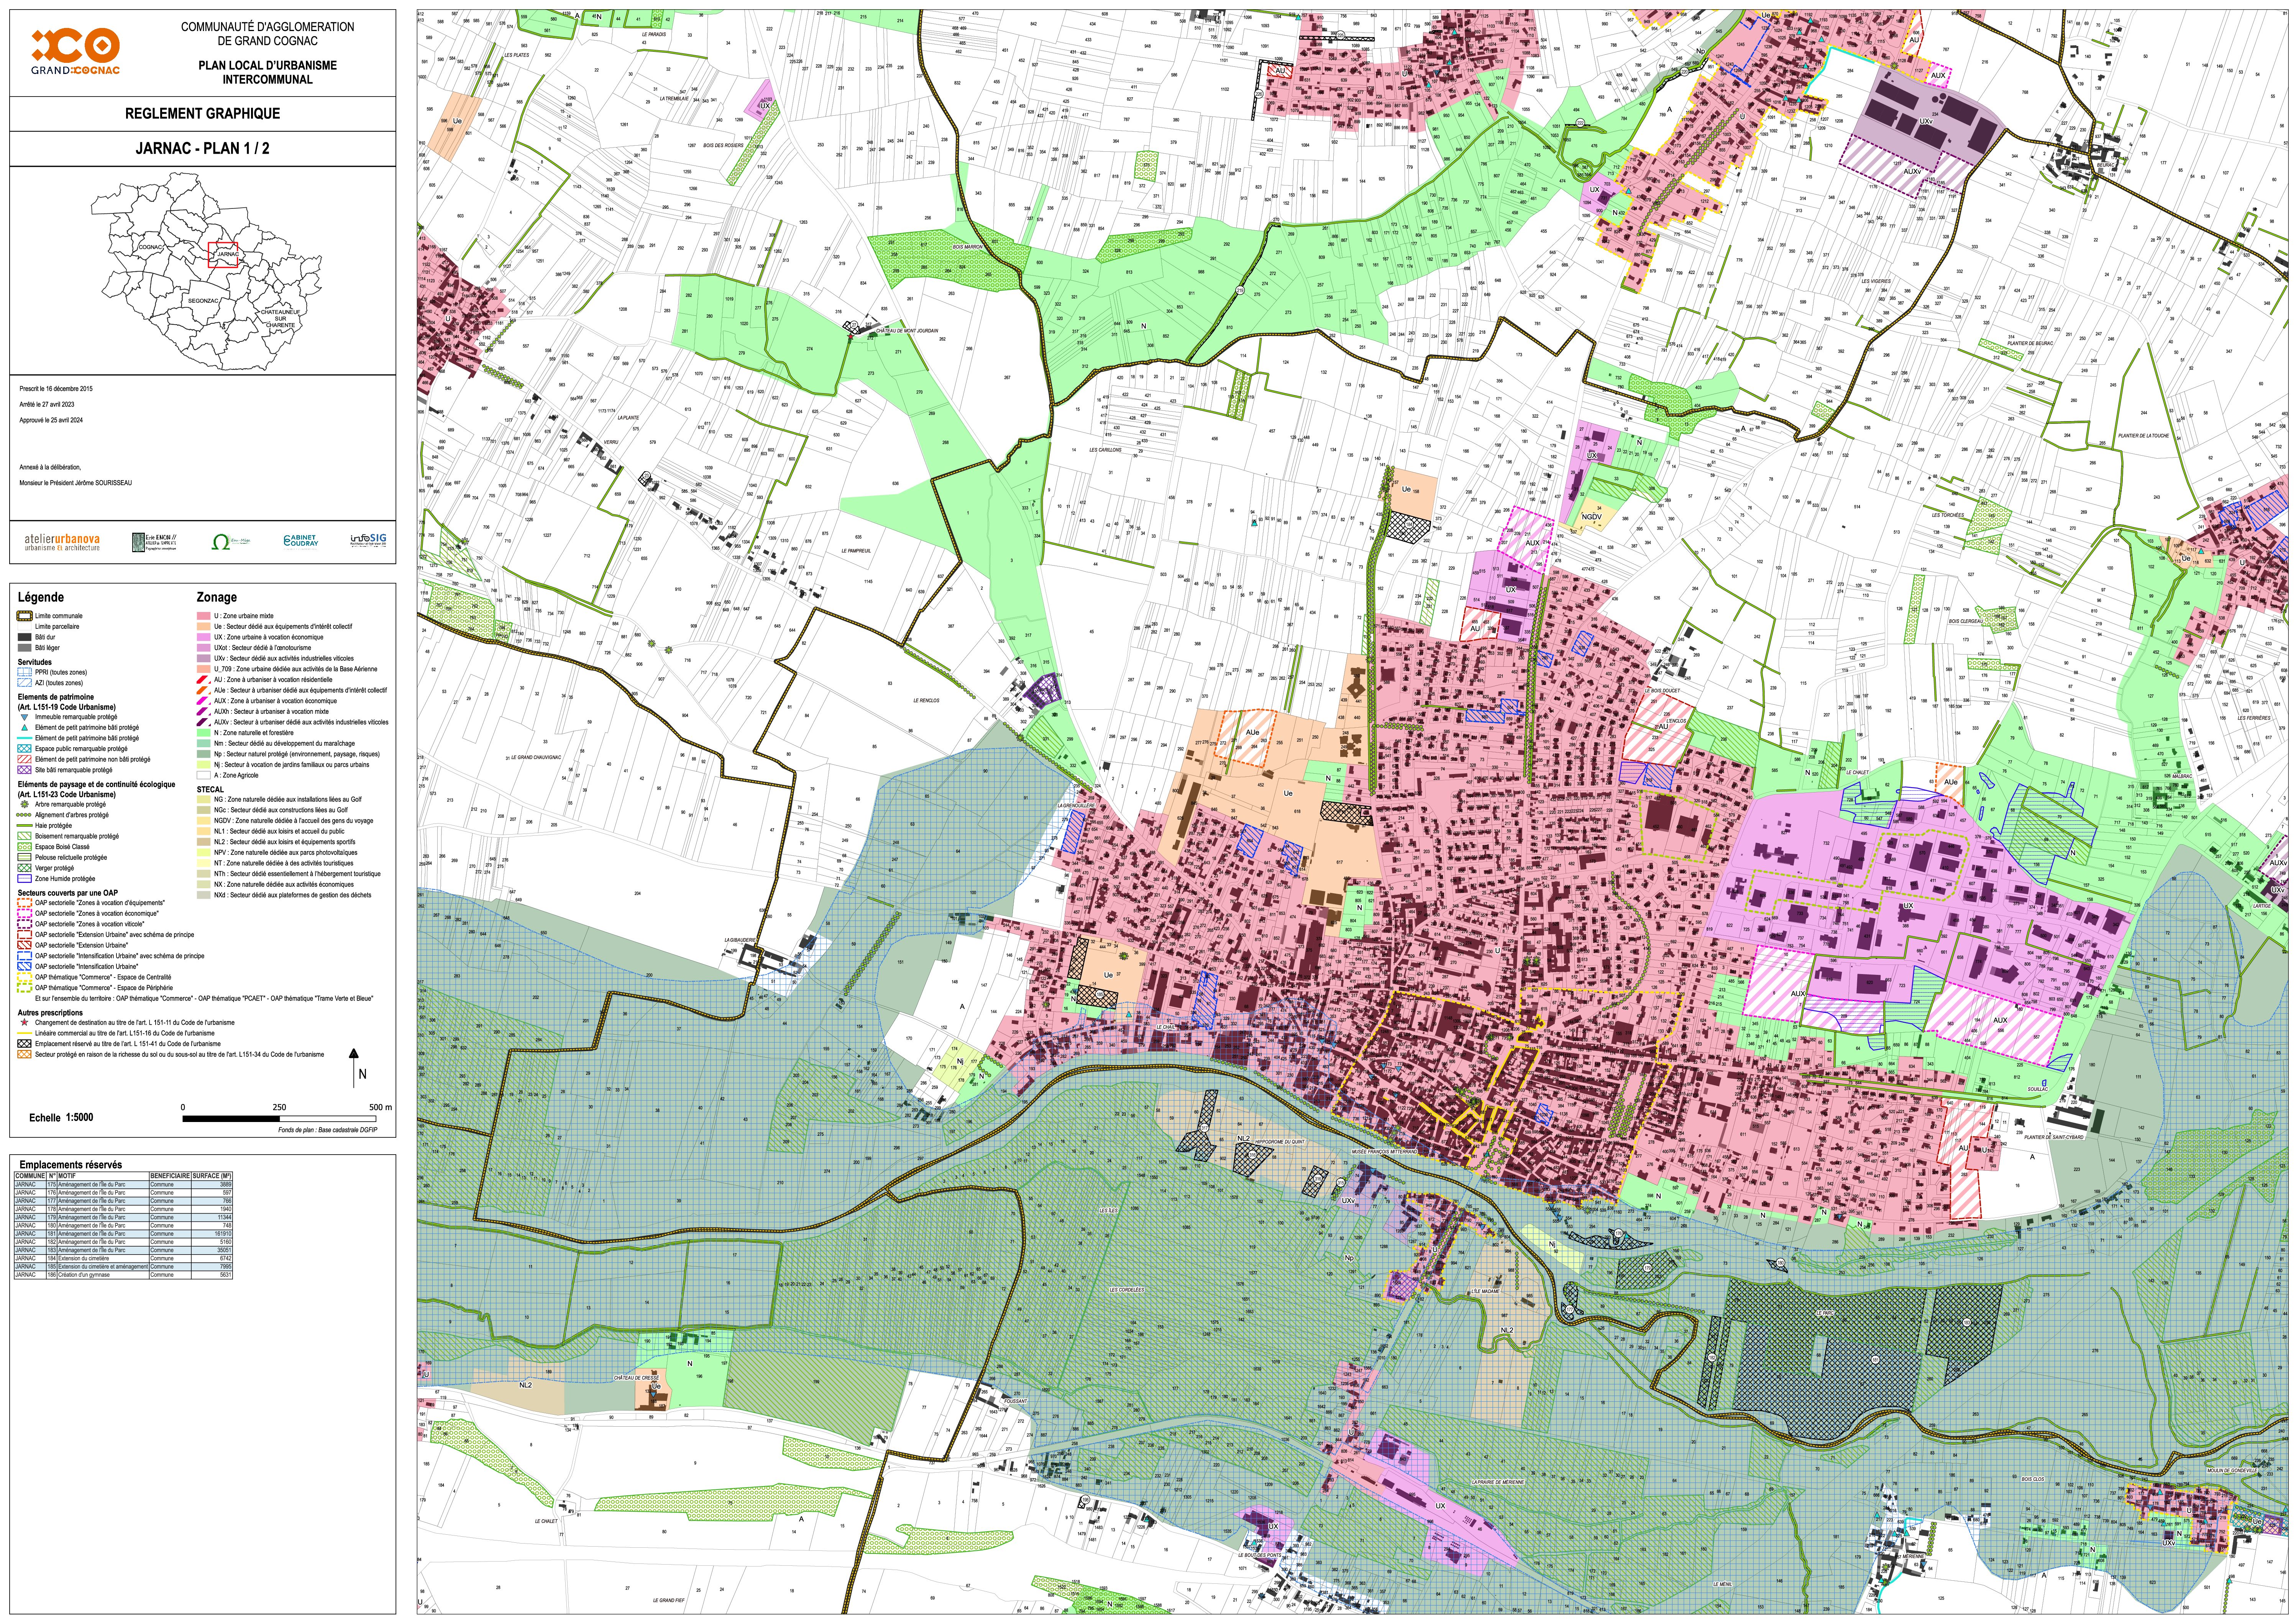Click the Site bâti remarquable protégé symbol
Image resolution: width=2296 pixels, height=1624 pixels.
point(24,770)
